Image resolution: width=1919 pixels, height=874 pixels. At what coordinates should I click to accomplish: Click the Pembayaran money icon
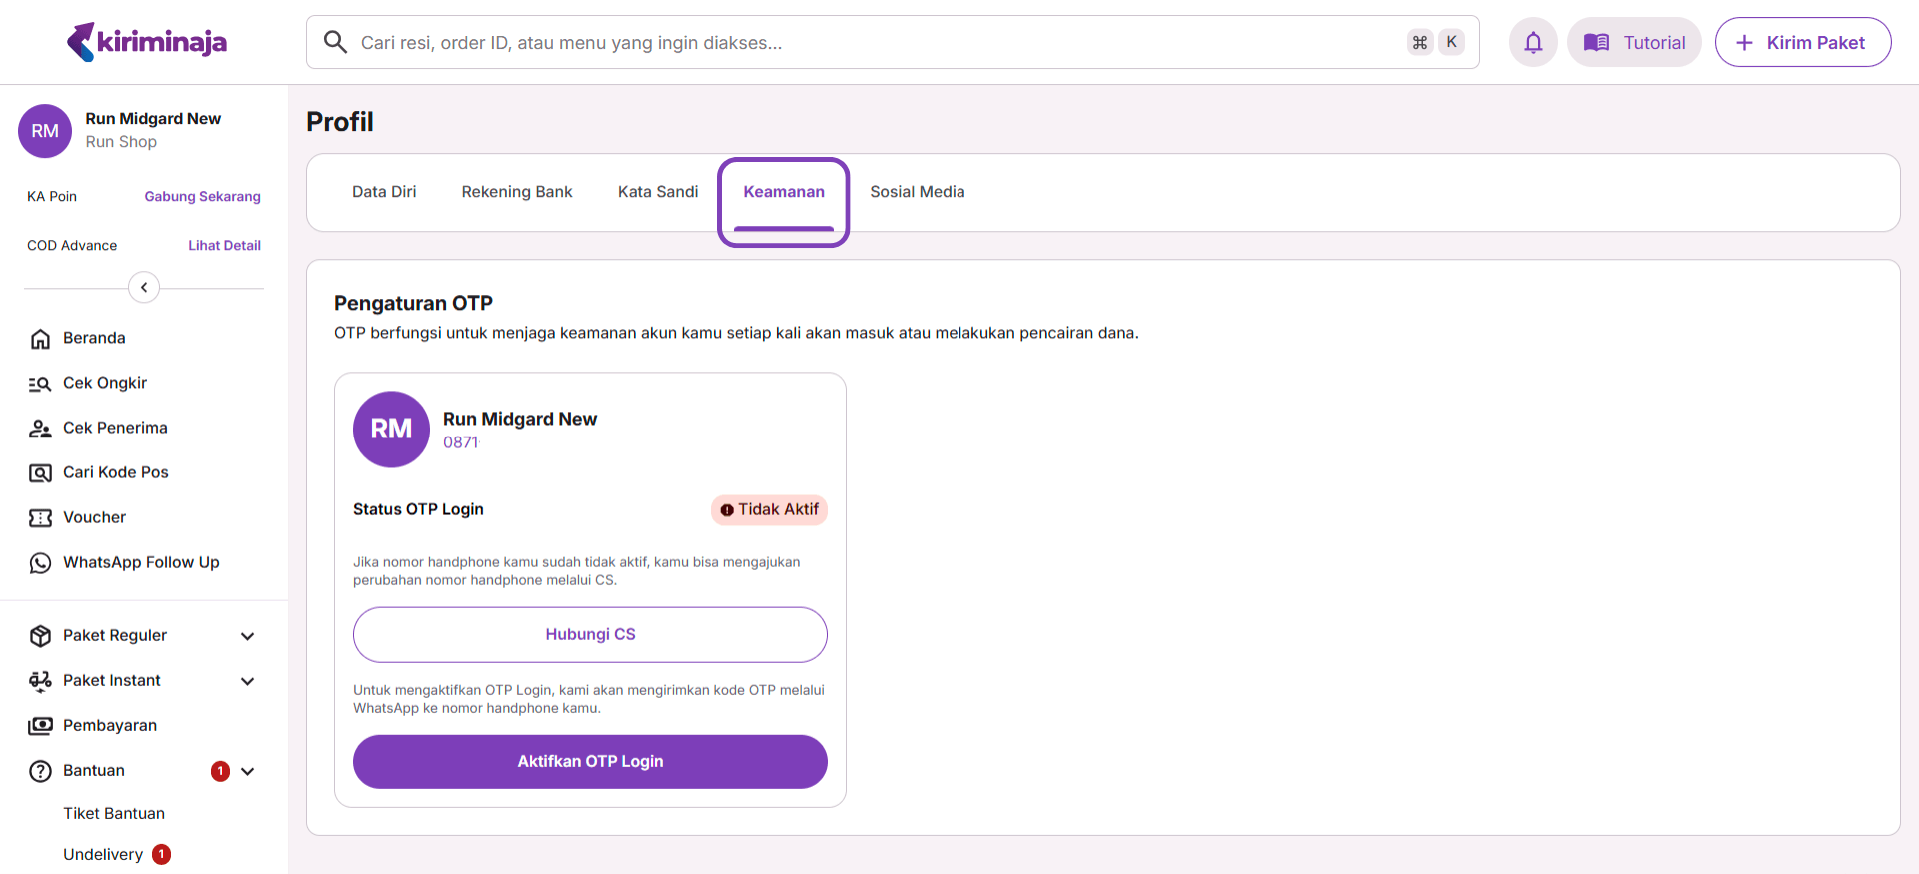[40, 726]
